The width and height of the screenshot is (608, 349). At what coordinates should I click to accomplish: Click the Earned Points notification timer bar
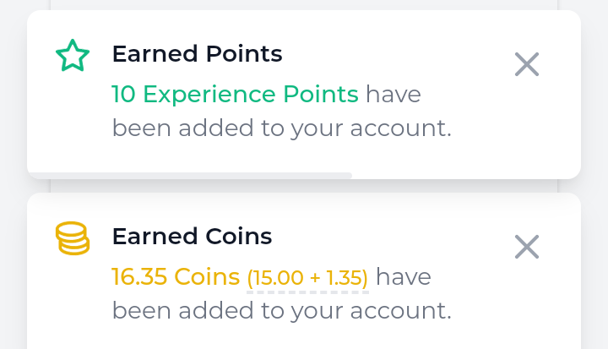189,175
